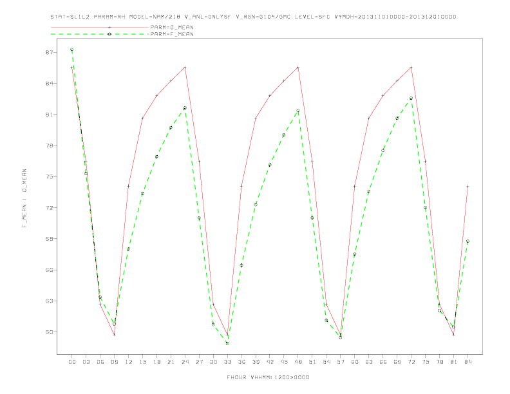Click the F_MEAN circle marker at hour 00
The width and height of the screenshot is (510, 394).
tap(72, 50)
